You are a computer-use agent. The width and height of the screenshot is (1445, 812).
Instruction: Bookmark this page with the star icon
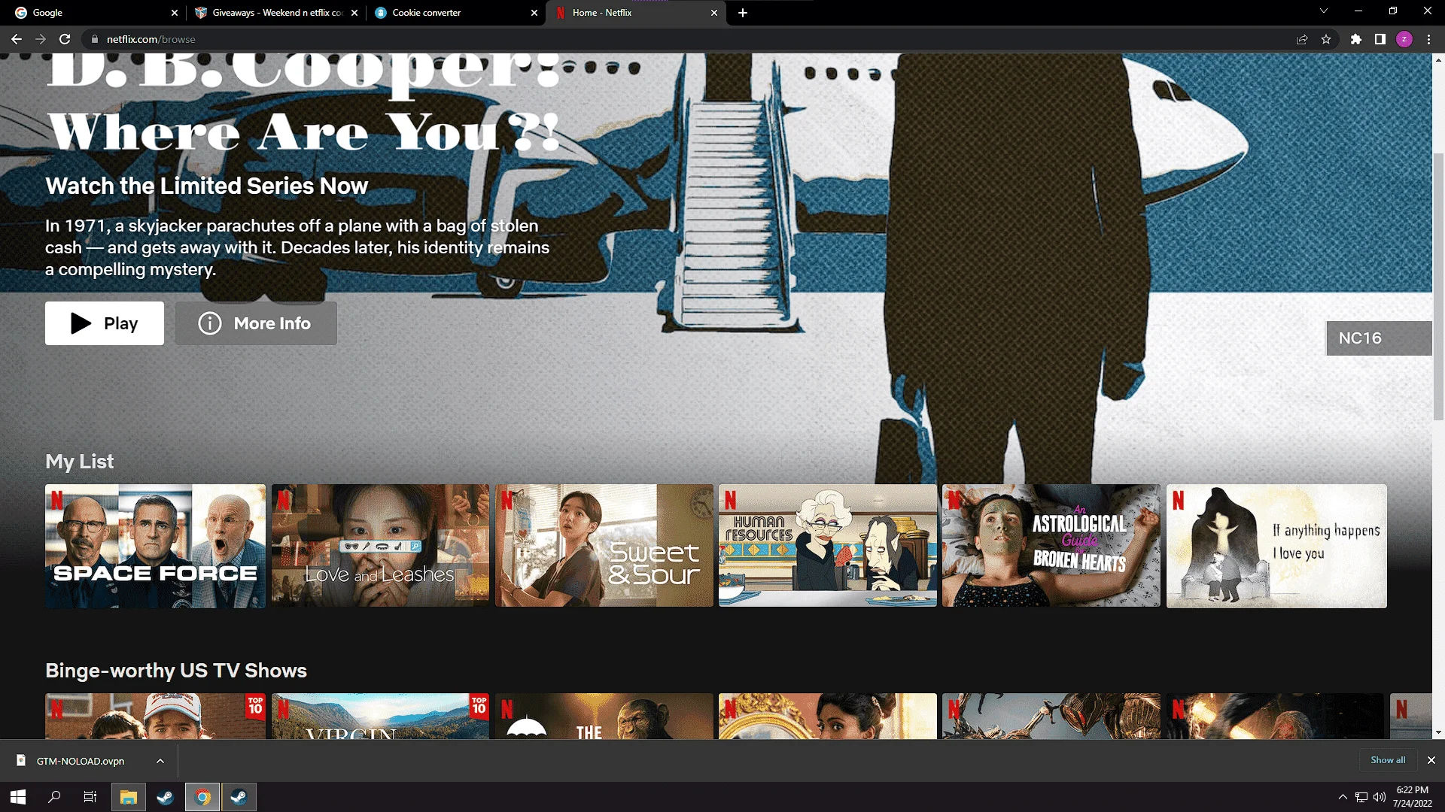click(1326, 39)
